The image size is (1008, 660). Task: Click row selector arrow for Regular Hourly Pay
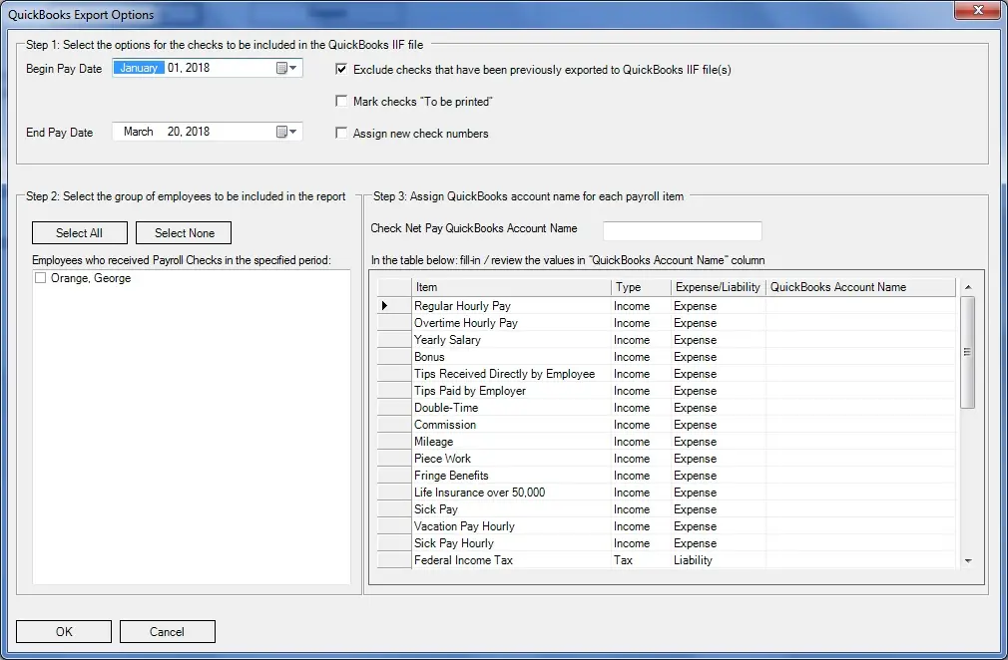pyautogui.click(x=385, y=306)
